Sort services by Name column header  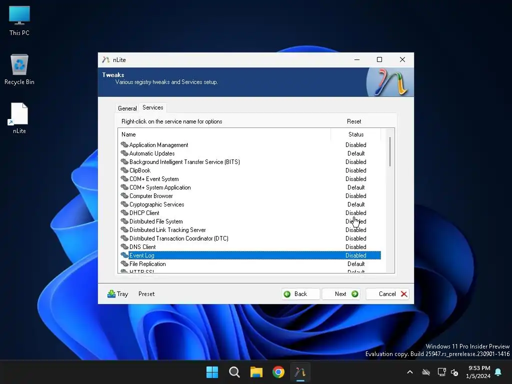[x=224, y=134]
